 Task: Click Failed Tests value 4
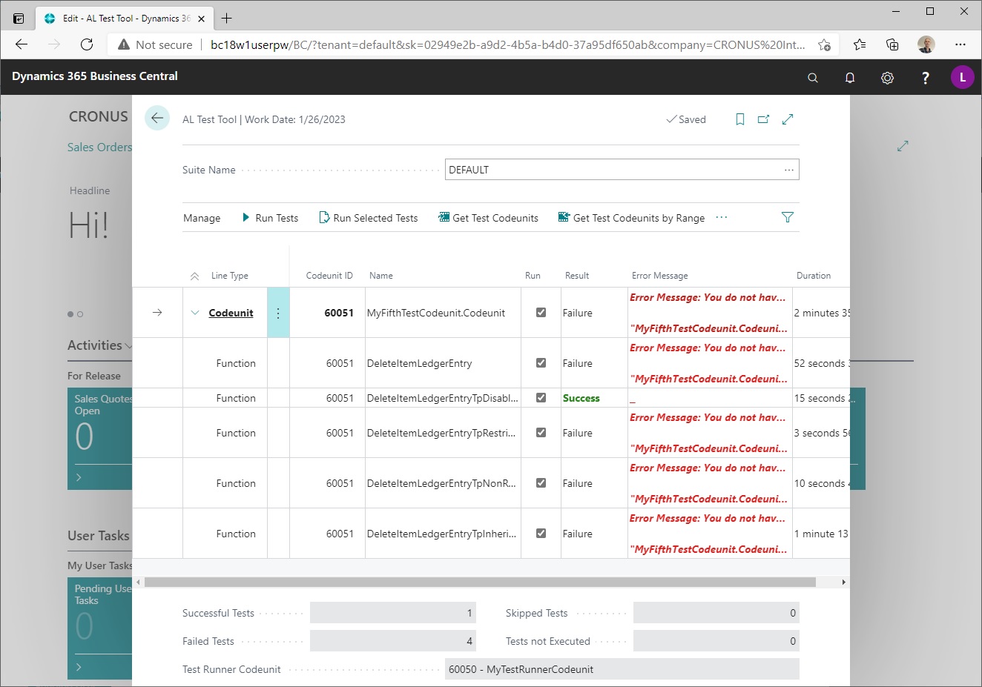click(x=393, y=641)
